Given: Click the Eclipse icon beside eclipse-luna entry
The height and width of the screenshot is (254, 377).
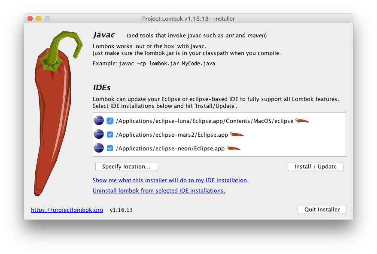Looking at the screenshot, I should (x=99, y=120).
